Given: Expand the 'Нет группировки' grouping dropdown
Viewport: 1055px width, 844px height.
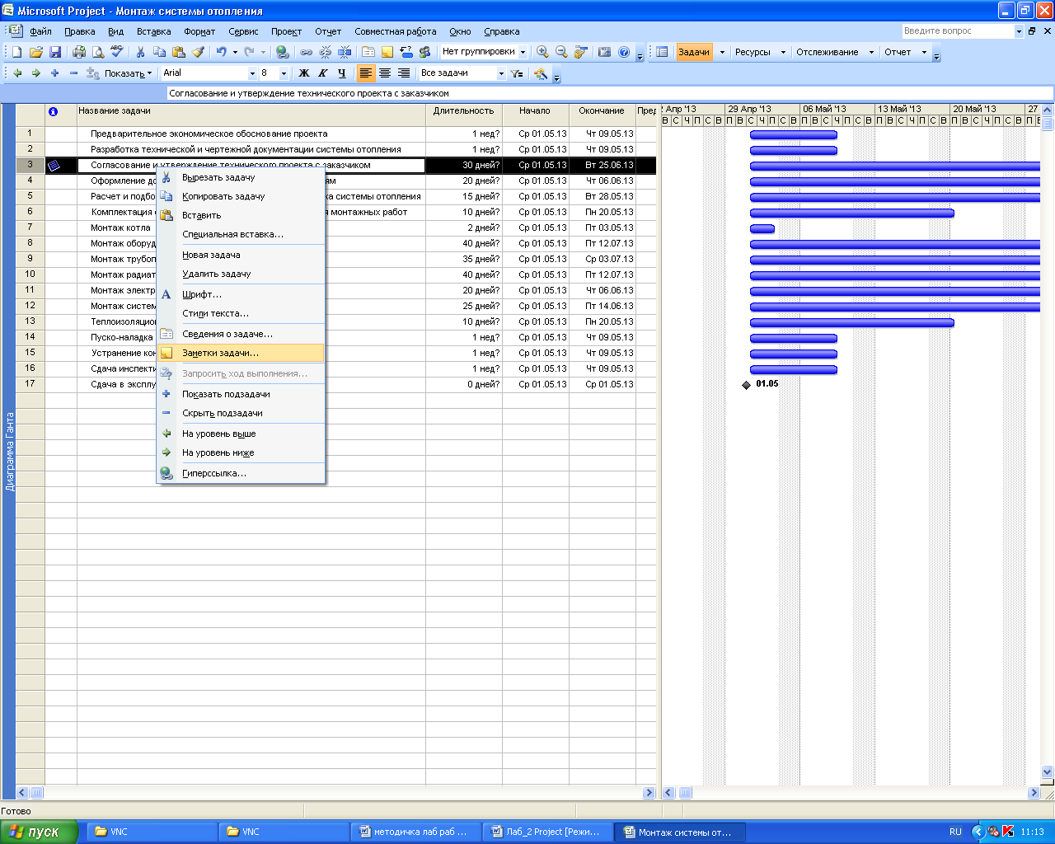Looking at the screenshot, I should [523, 52].
